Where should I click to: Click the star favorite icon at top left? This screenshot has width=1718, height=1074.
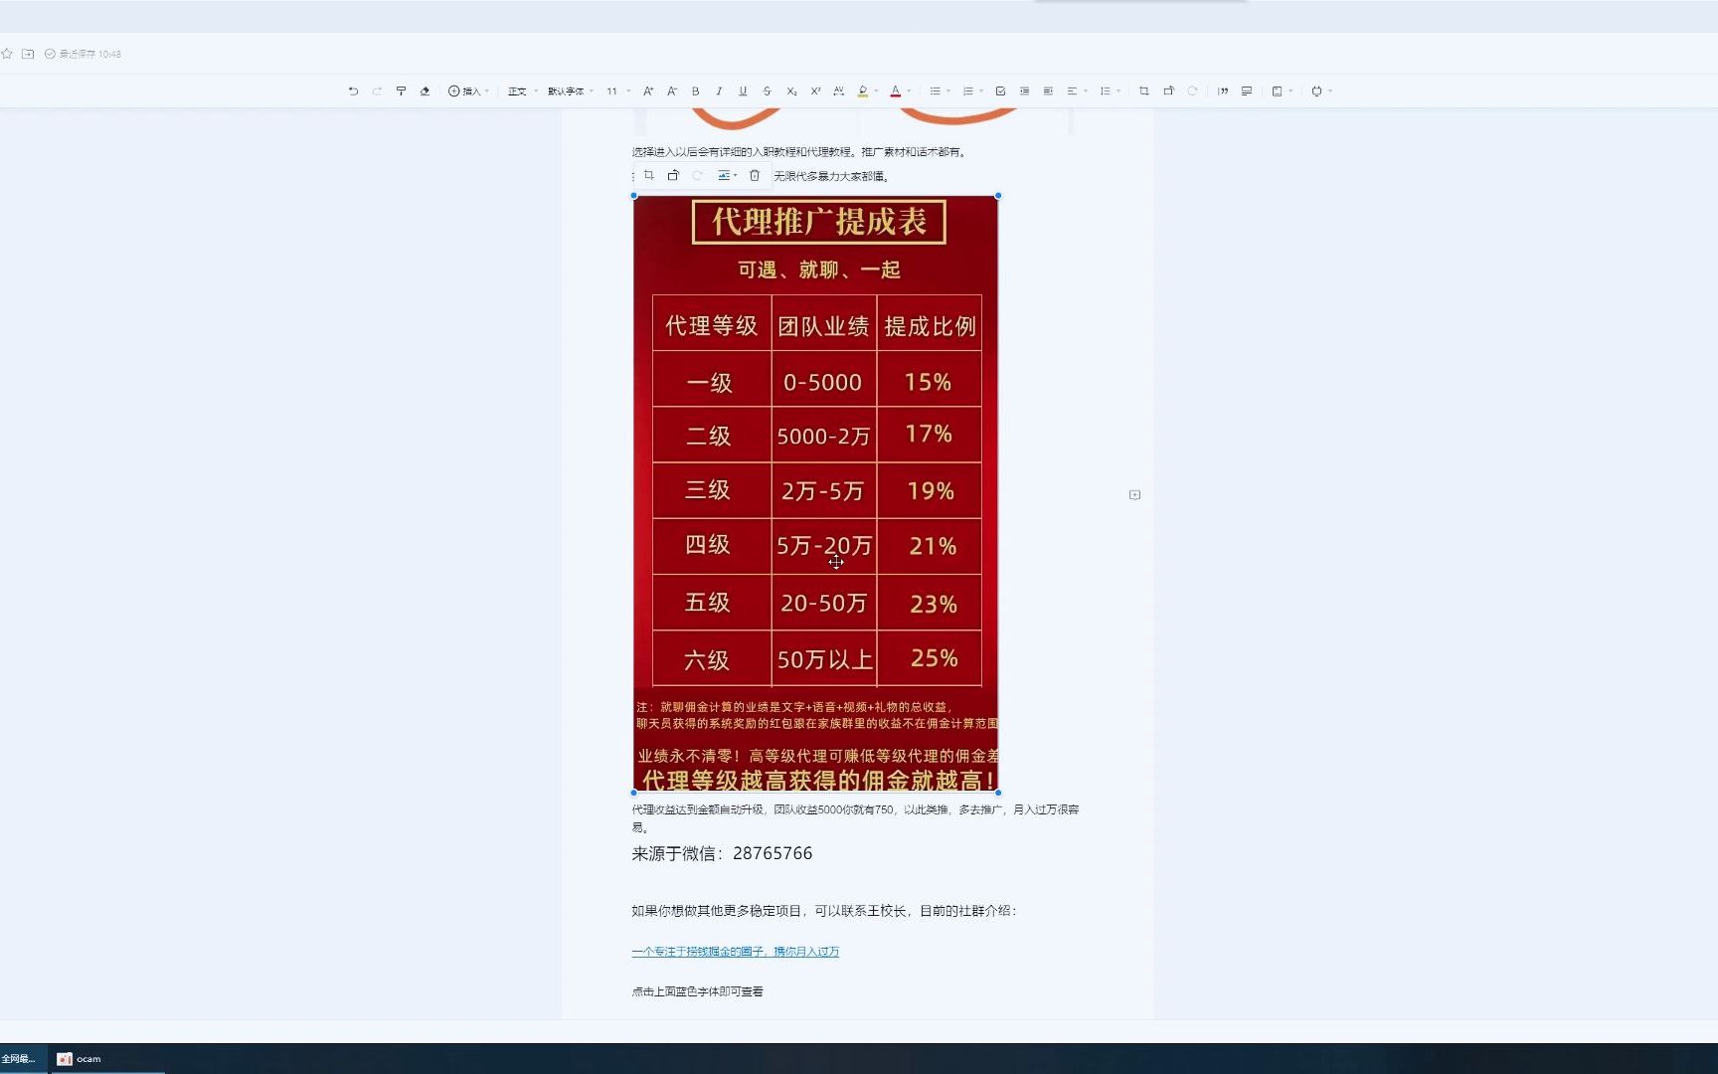[x=7, y=54]
